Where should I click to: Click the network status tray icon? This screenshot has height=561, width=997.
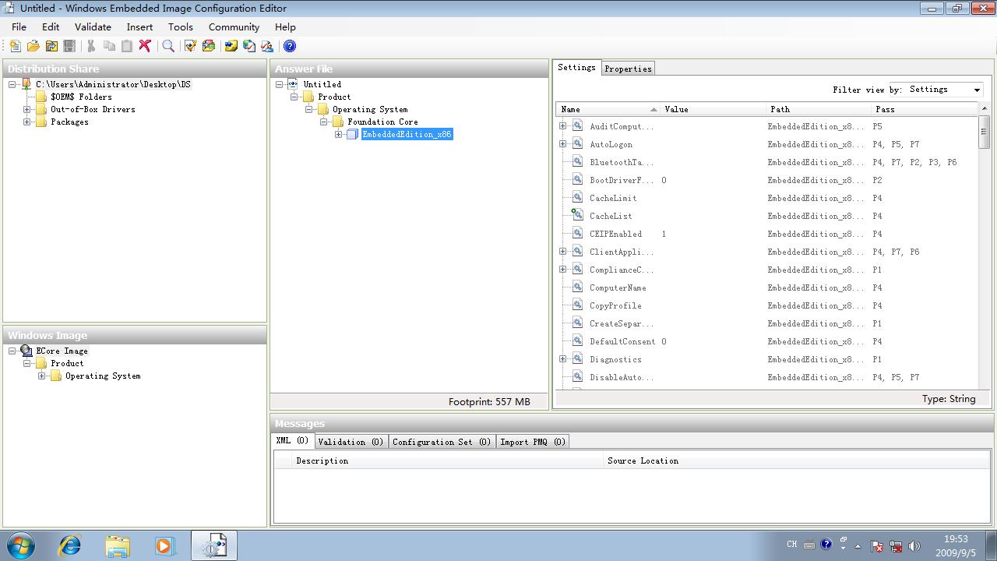[x=896, y=546]
